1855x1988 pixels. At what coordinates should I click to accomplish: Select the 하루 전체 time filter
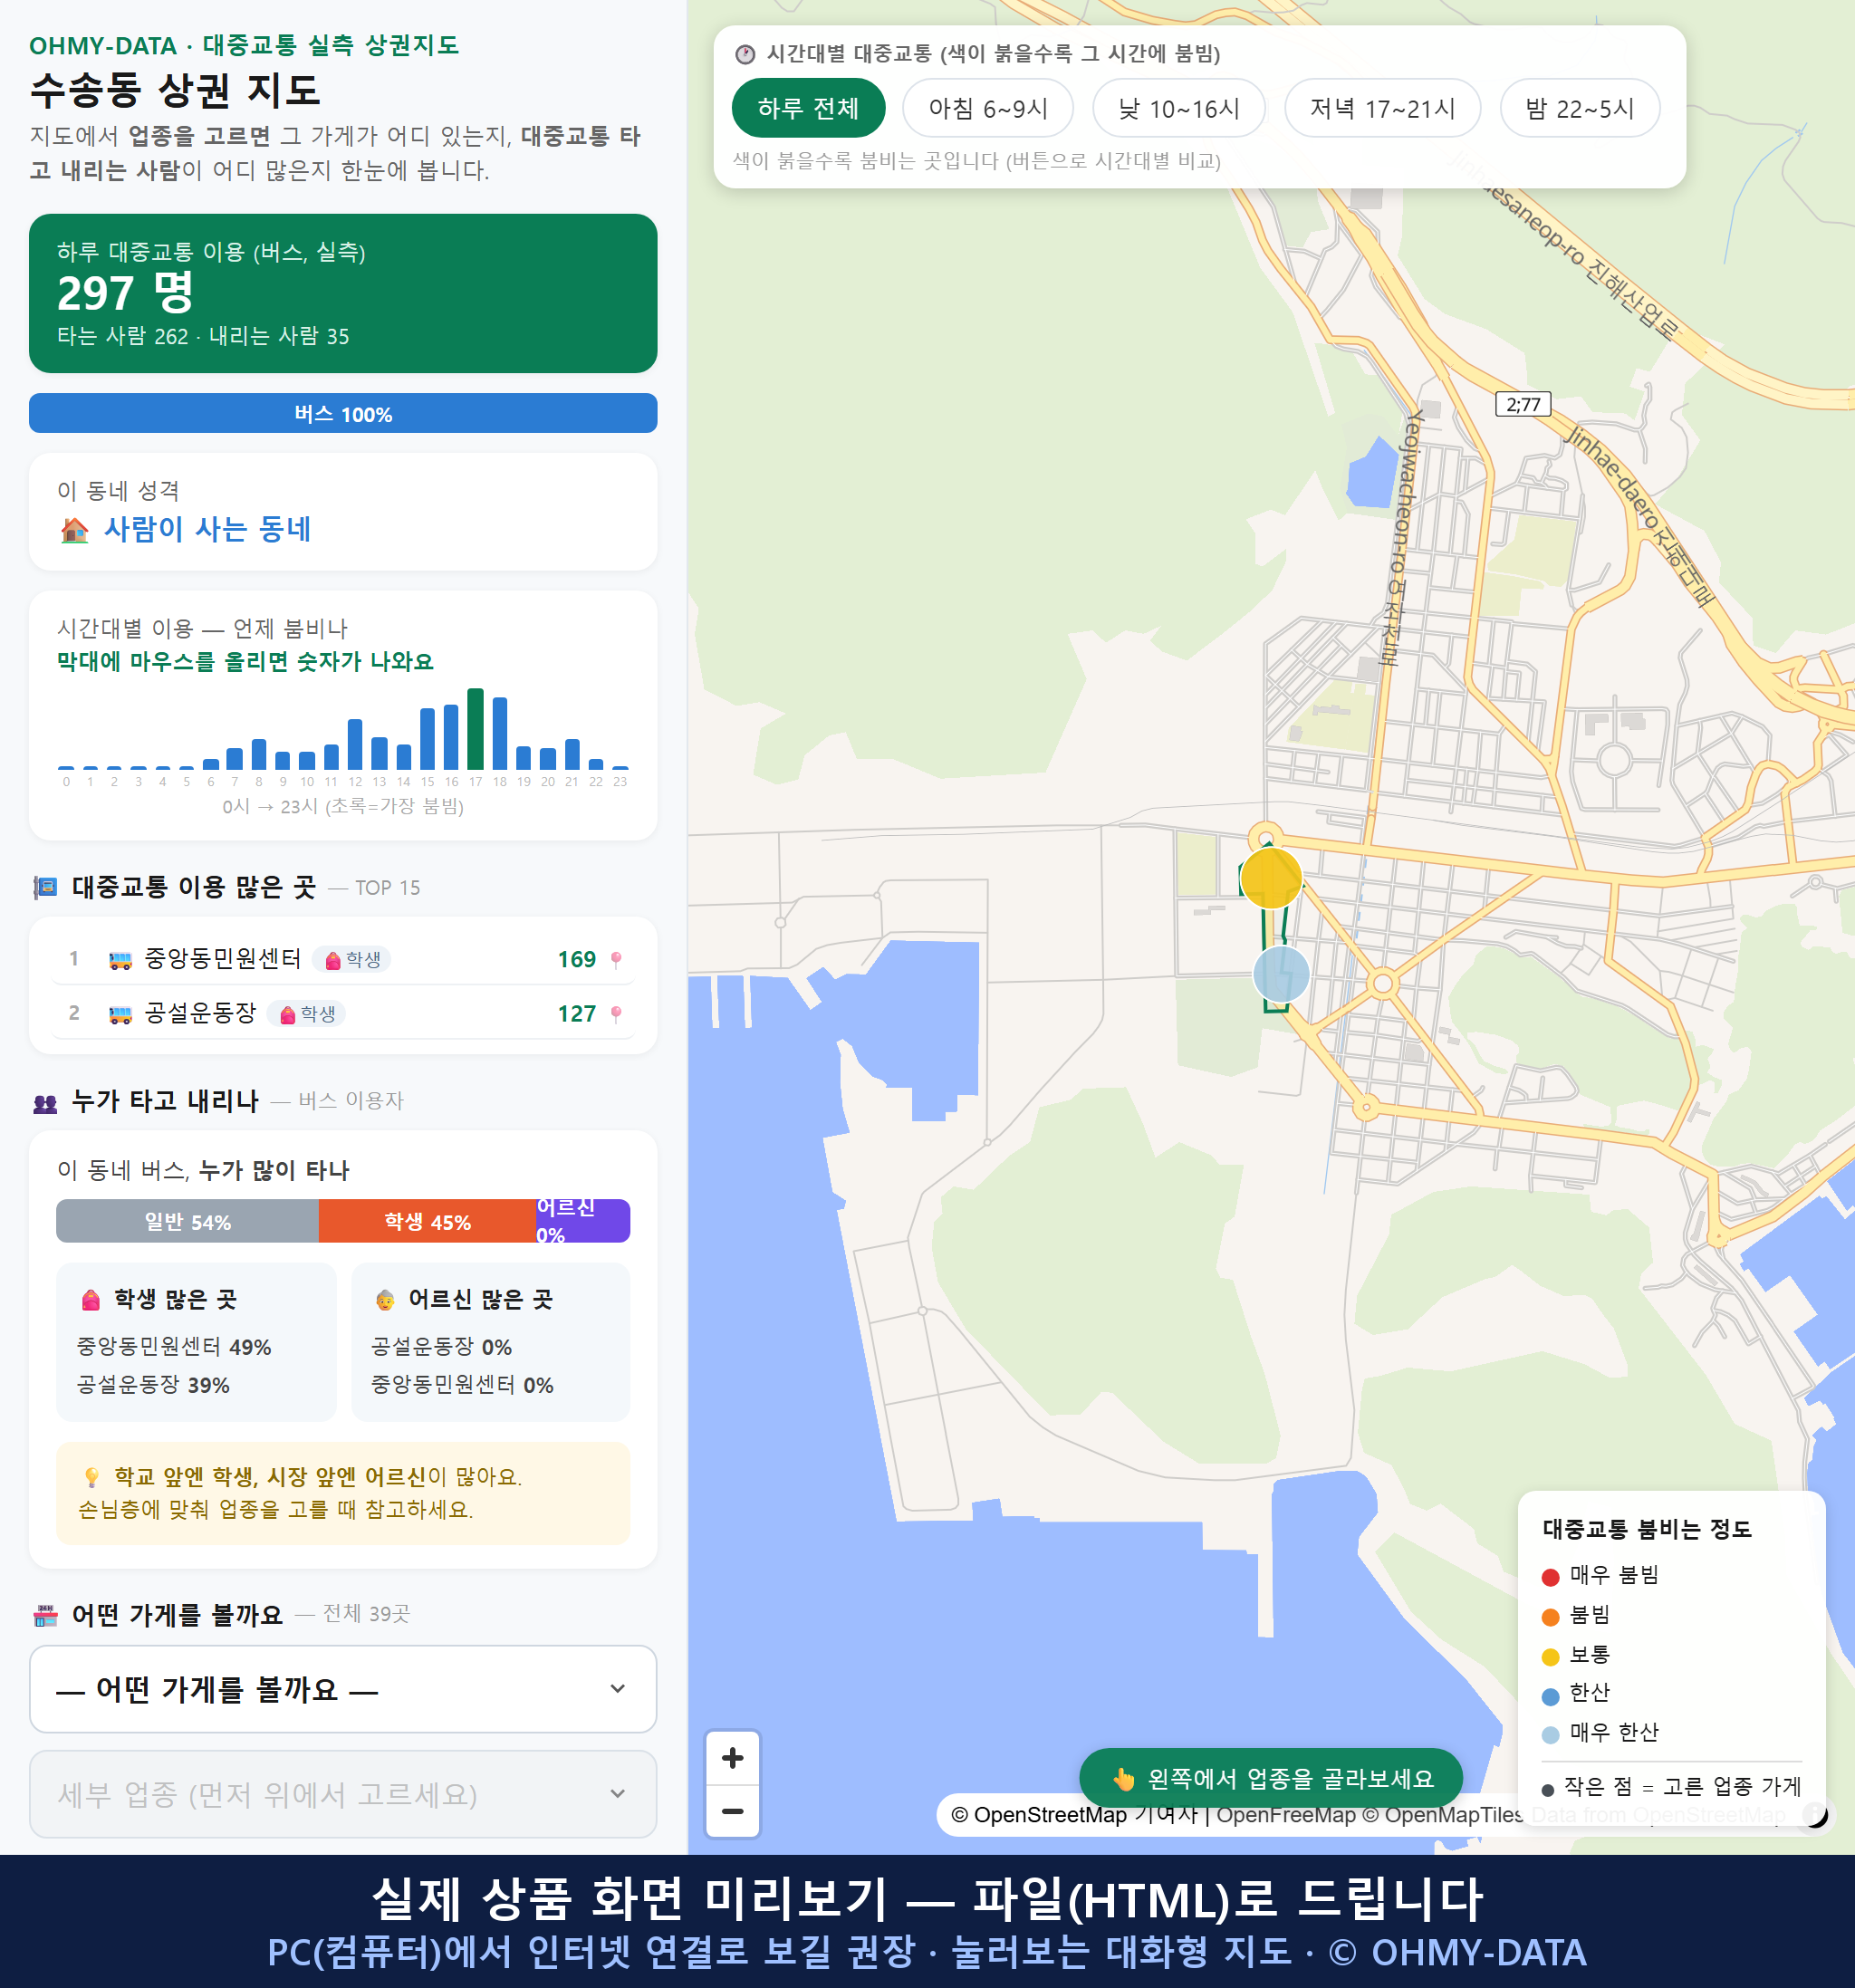pyautogui.click(x=808, y=108)
